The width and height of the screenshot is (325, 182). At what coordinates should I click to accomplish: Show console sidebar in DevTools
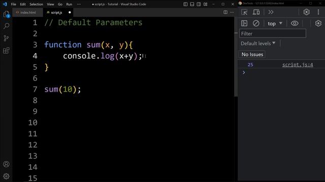(x=244, y=23)
